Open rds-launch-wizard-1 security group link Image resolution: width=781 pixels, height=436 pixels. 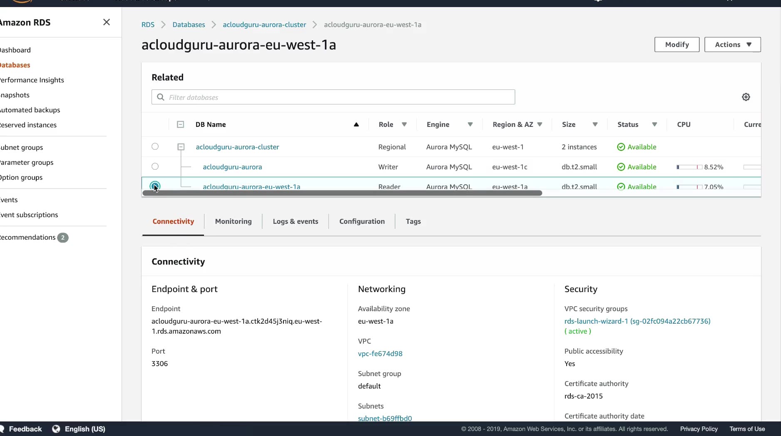coord(637,321)
